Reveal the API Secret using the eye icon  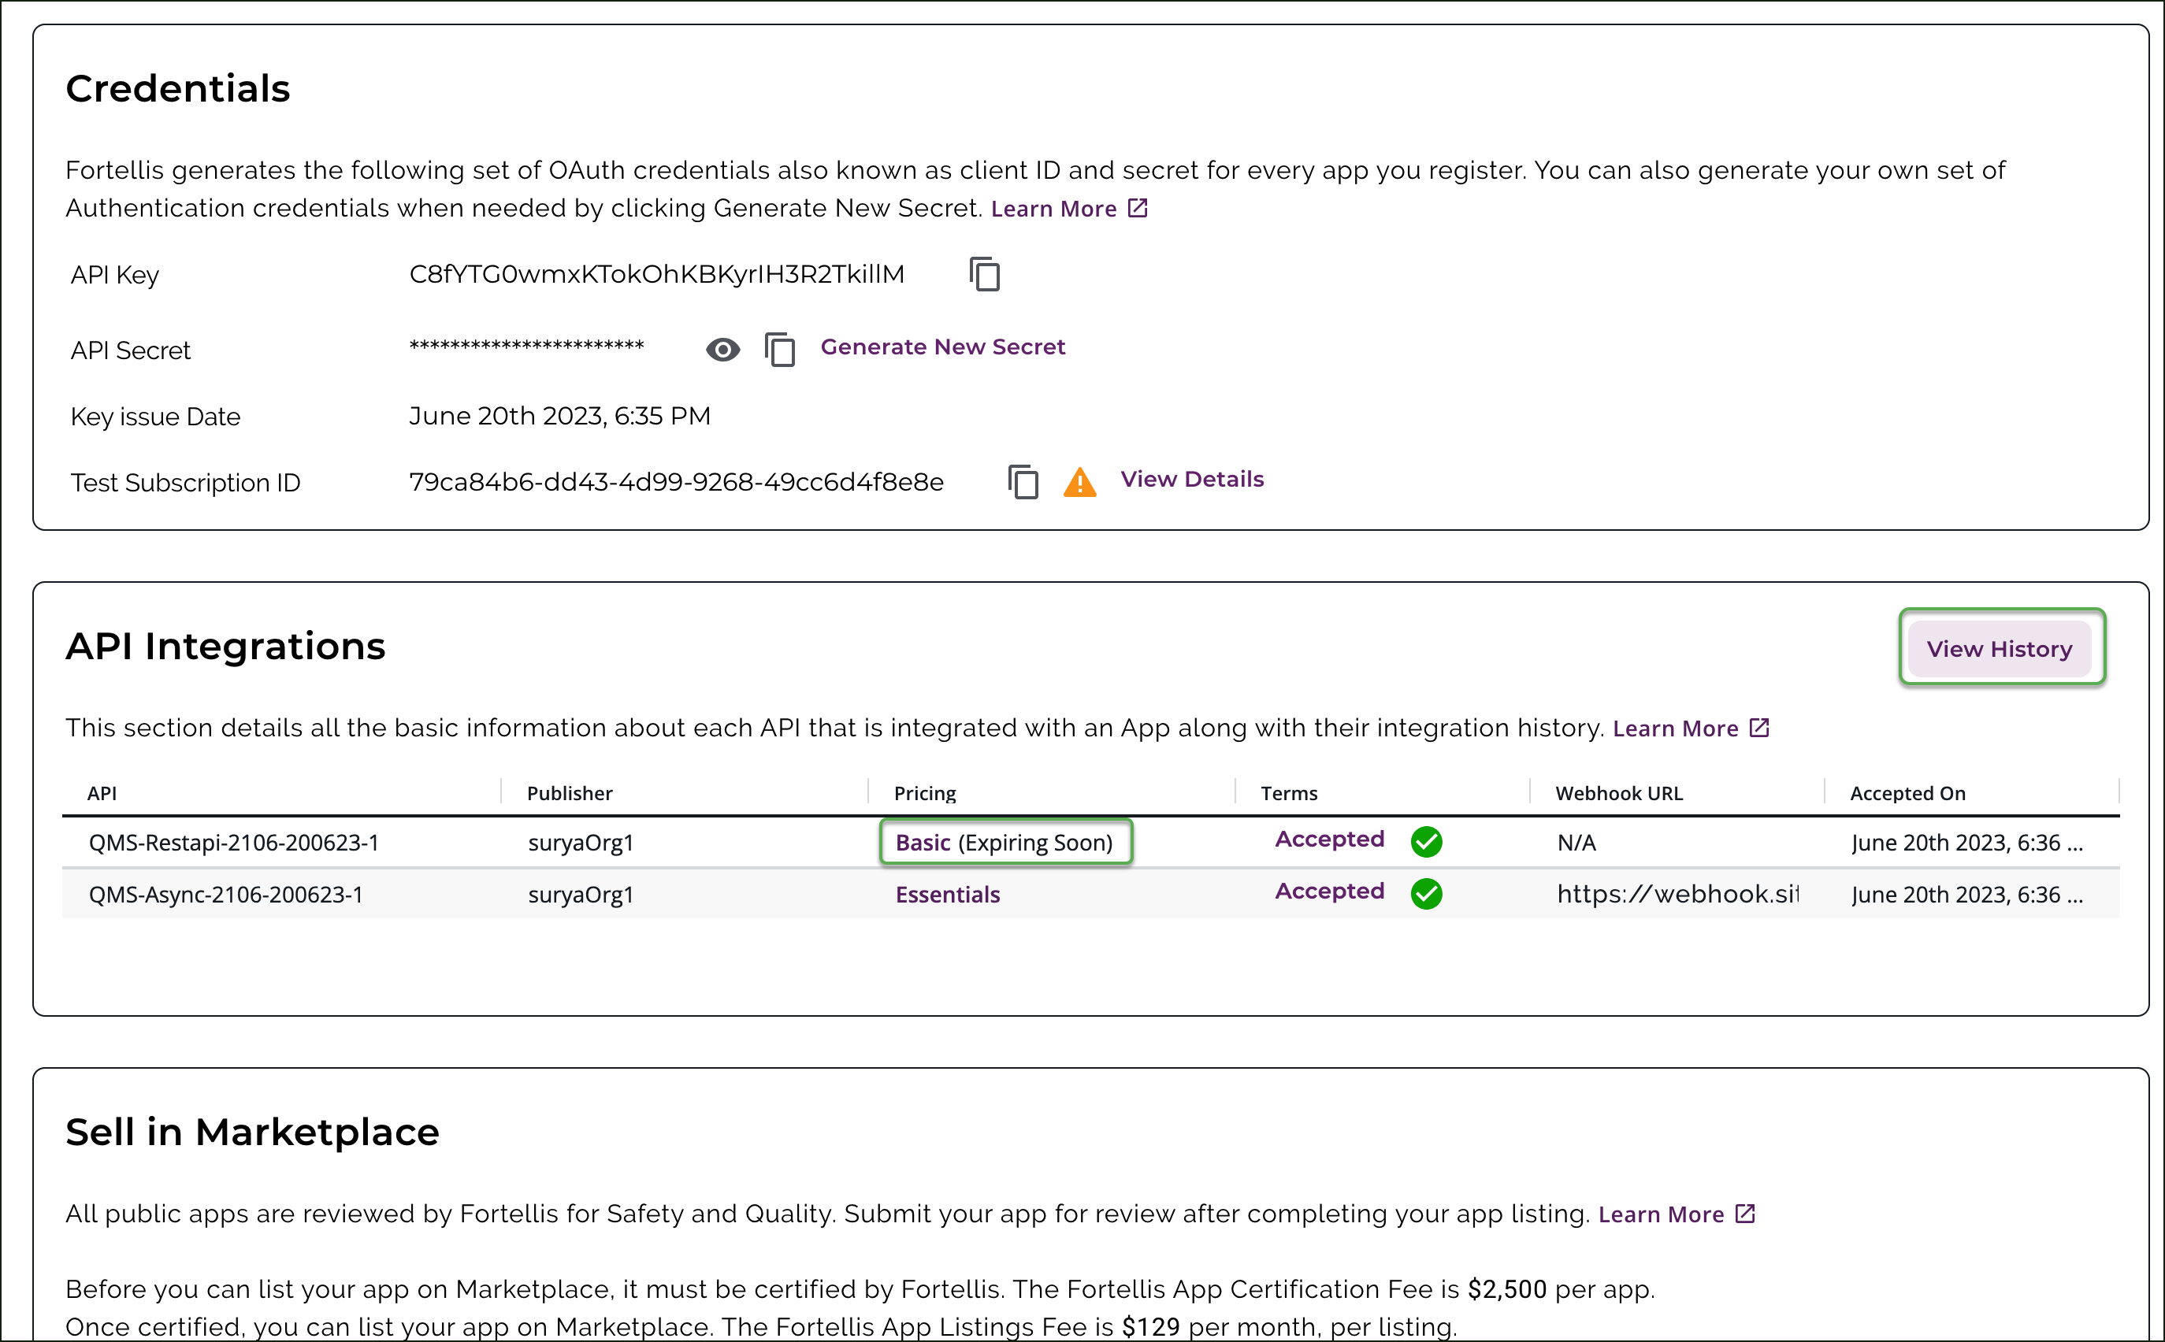(x=722, y=350)
